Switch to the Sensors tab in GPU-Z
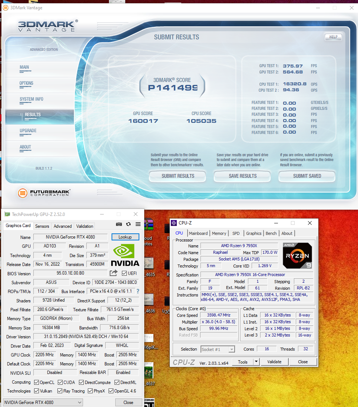358x407 pixels. pos(42,226)
